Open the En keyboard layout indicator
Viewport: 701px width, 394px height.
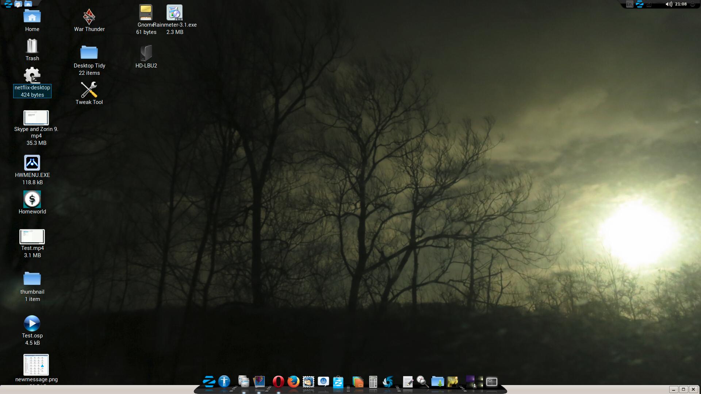pos(629,4)
